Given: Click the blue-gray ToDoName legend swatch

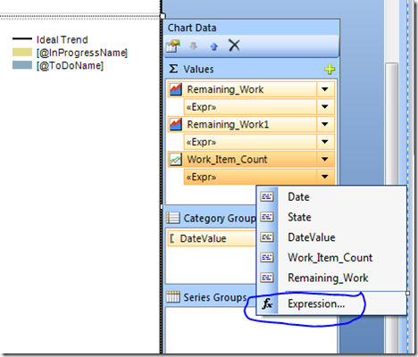Looking at the screenshot, I should [x=22, y=65].
